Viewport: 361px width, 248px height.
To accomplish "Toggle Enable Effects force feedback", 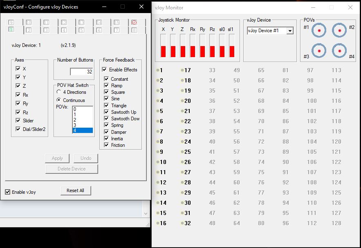I will click(104, 69).
